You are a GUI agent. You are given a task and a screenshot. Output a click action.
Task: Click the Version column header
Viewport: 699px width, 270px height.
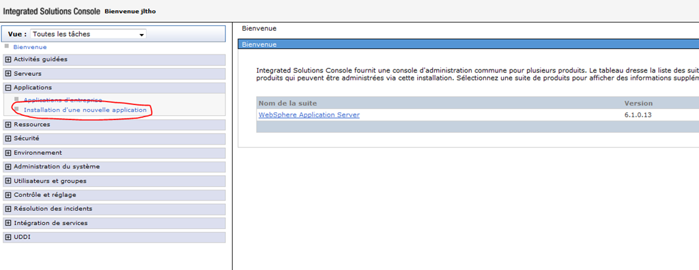(638, 104)
